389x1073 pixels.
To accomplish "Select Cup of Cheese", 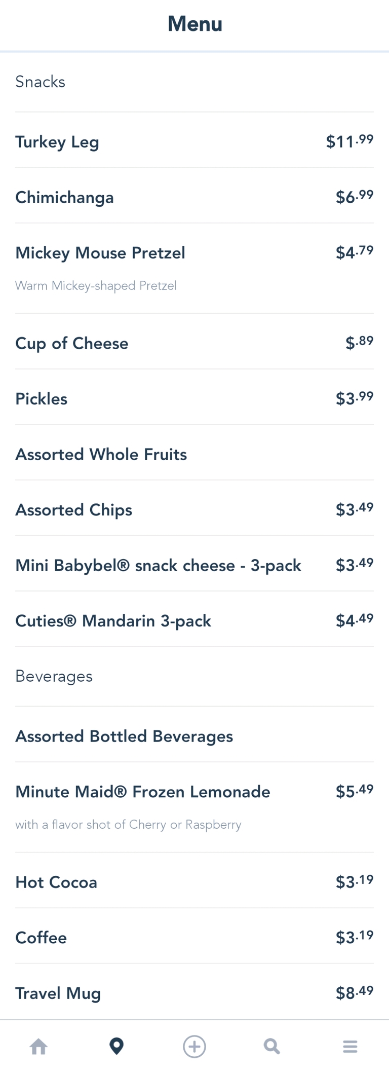I will (72, 343).
